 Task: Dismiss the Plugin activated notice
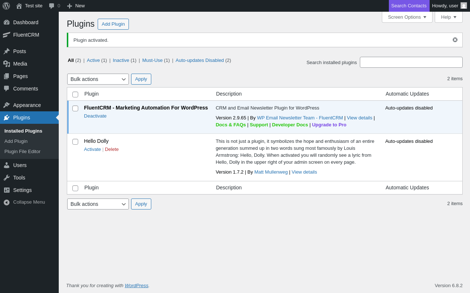455,40
